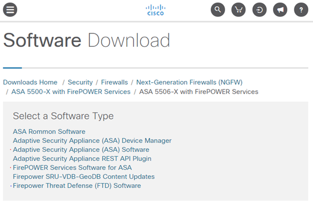Screen dimensions: 313x208
Task: Open Next-Generation Firewalls (NGFW) breadcrumb
Action: [189, 82]
